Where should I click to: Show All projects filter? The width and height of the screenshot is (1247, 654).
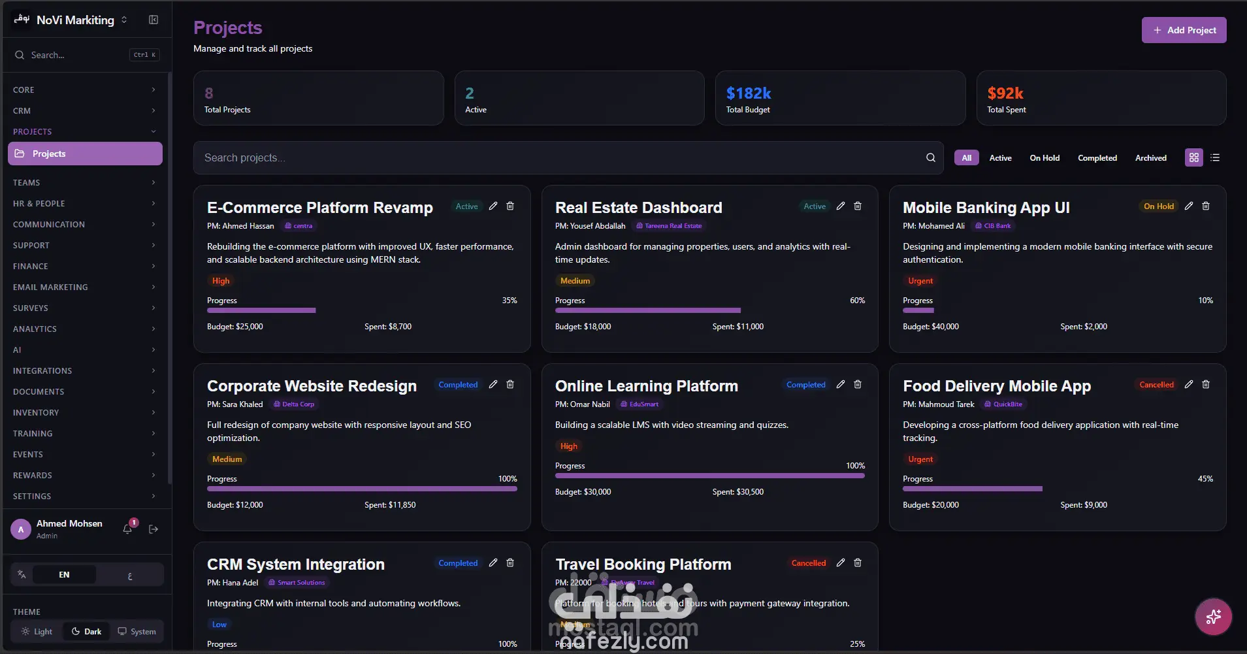(x=966, y=157)
